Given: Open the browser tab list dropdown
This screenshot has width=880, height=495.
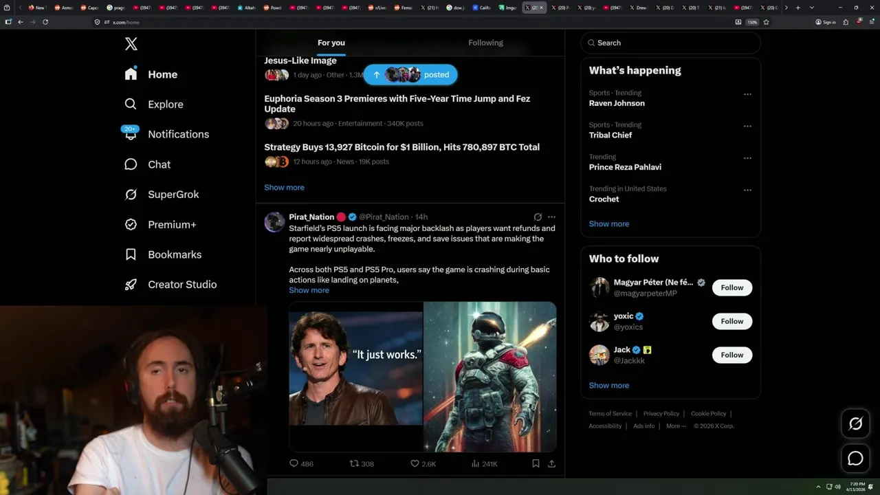Looking at the screenshot, I should point(812,8).
